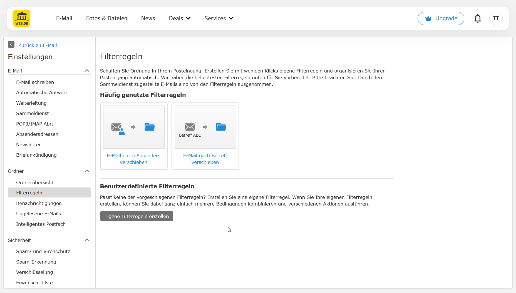This screenshot has height=293, width=516.
Task: Collapse the E-Mail settings section
Action: (87, 71)
